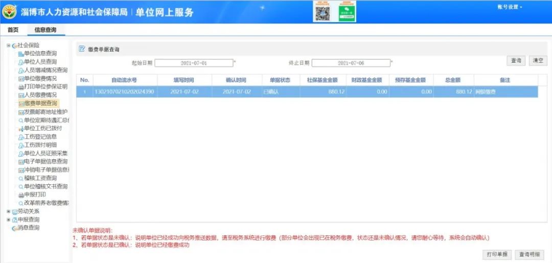Focus the 起始日期 date field
Screen dimensions: 552x263
tap(194, 63)
